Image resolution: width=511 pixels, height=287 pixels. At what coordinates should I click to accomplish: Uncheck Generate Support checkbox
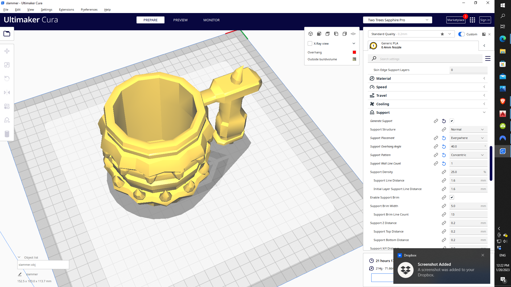(x=452, y=121)
